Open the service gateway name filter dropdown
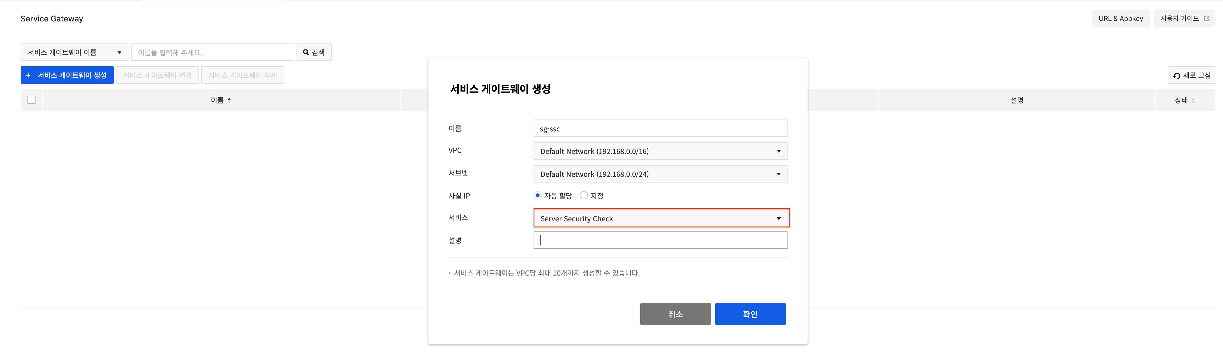1223x352 pixels. [x=75, y=52]
